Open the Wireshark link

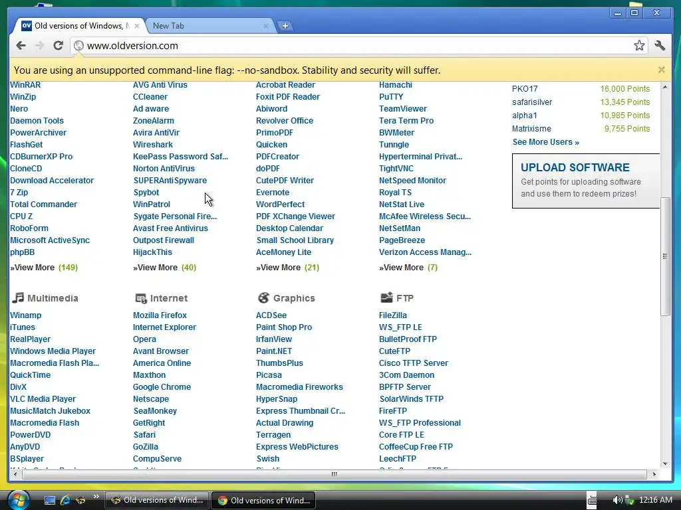pos(152,144)
